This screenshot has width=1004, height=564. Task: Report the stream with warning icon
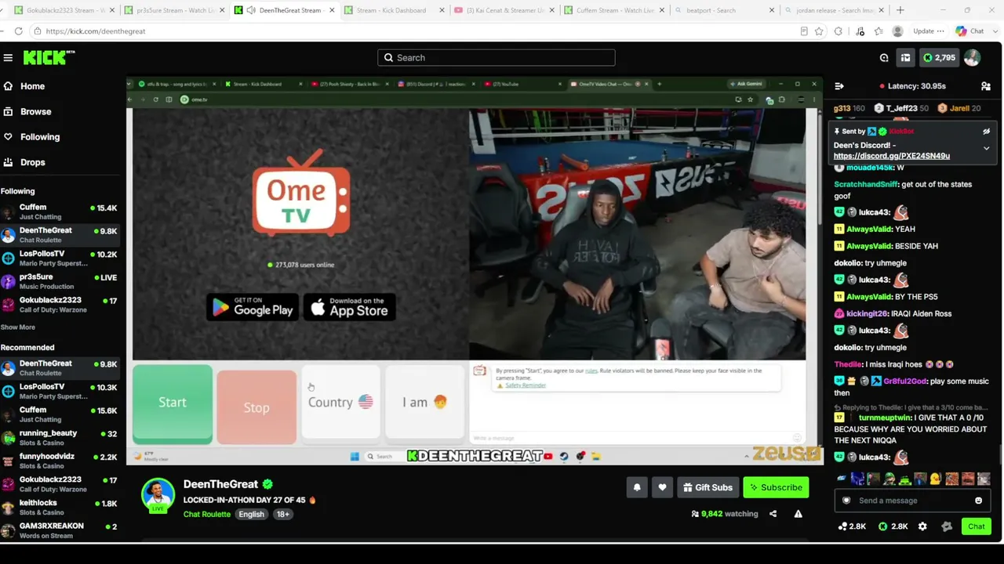798,514
